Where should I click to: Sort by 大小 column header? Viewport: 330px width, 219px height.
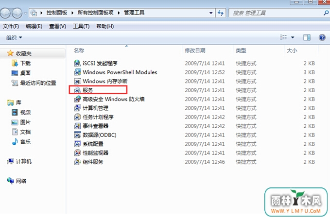click(x=292, y=51)
